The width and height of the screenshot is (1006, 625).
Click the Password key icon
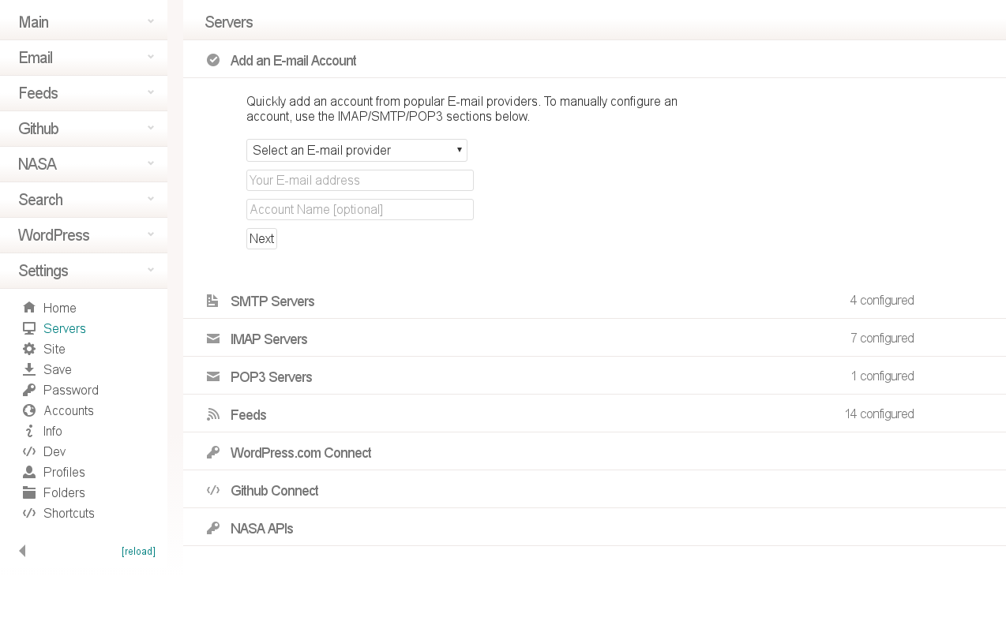[29, 390]
